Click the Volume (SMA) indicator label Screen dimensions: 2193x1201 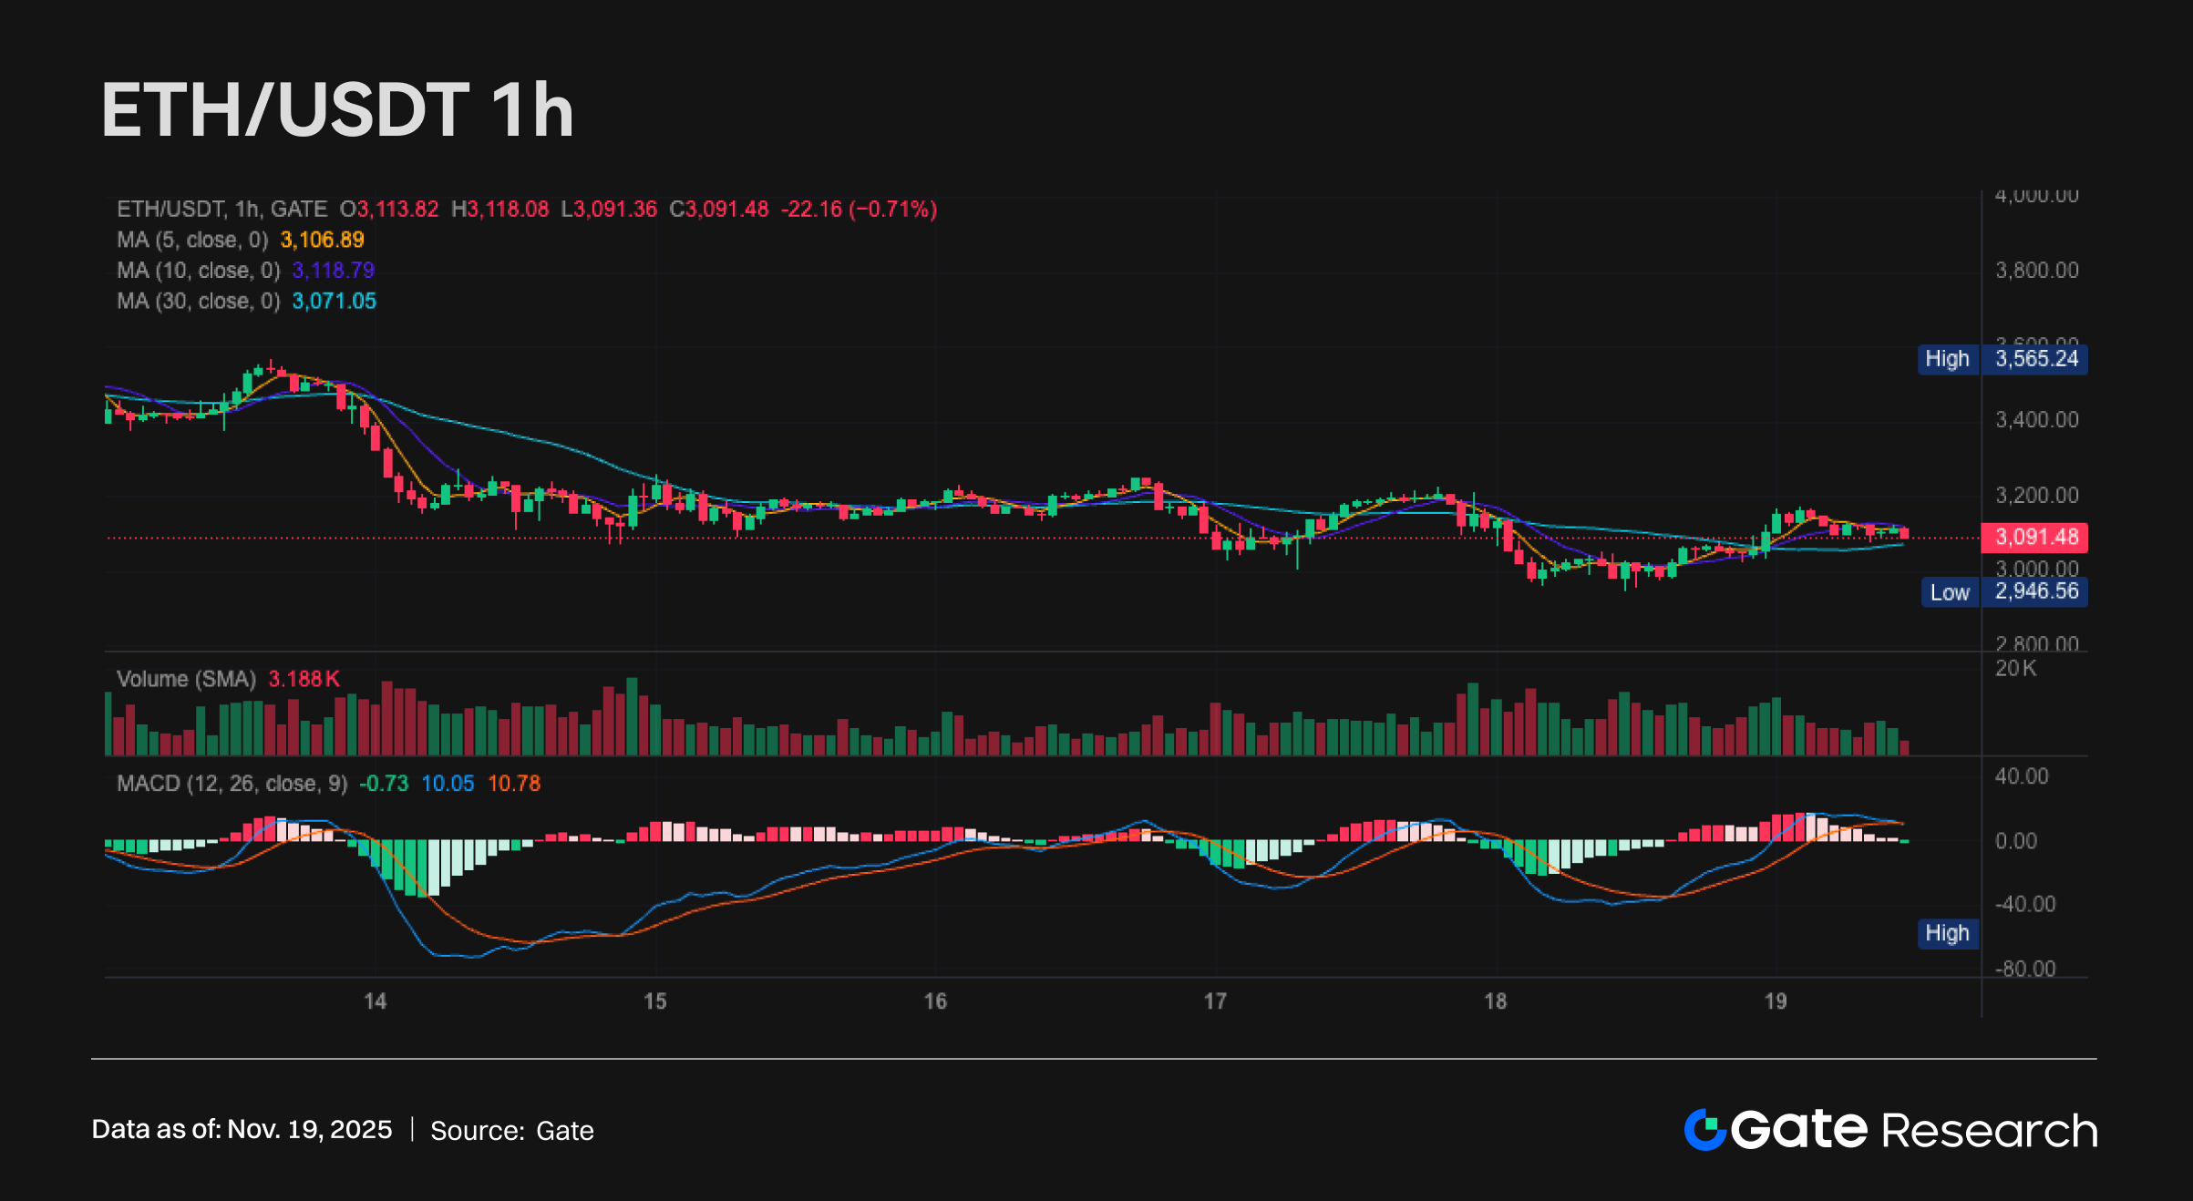coord(186,679)
